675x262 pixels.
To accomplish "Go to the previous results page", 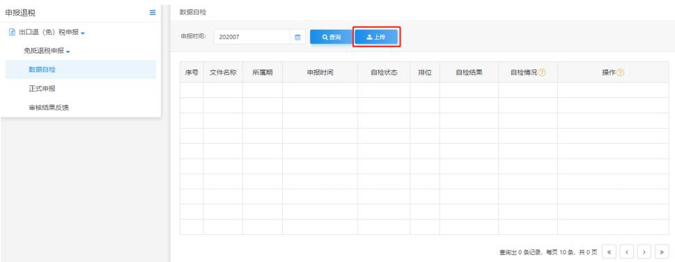I will (627, 252).
